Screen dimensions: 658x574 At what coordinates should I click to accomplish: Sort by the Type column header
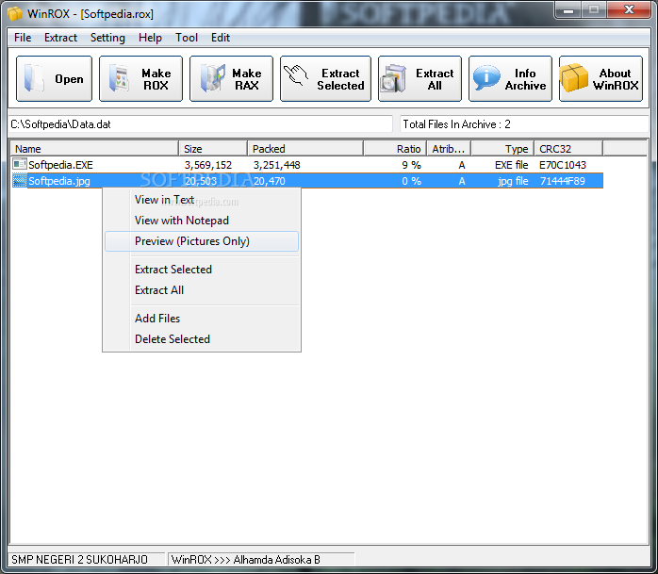pos(502,149)
